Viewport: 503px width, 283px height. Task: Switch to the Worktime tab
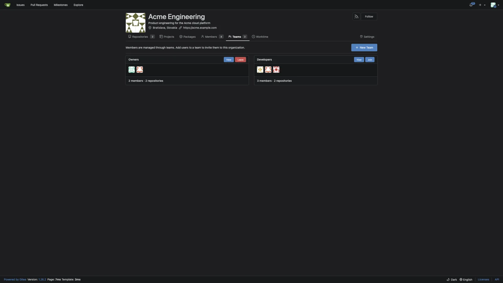pos(260,37)
